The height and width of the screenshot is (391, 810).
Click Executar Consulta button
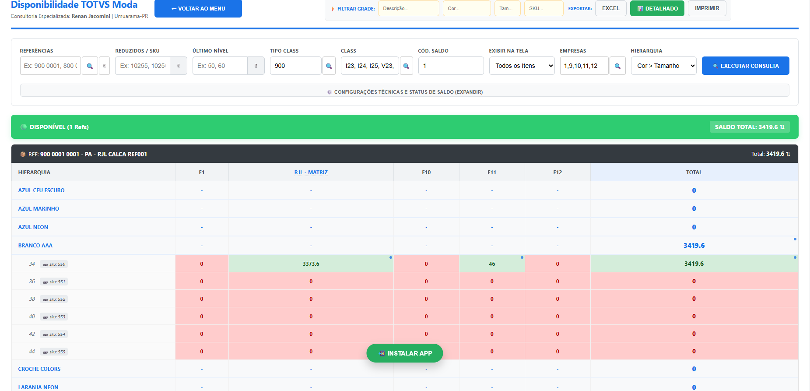click(745, 66)
